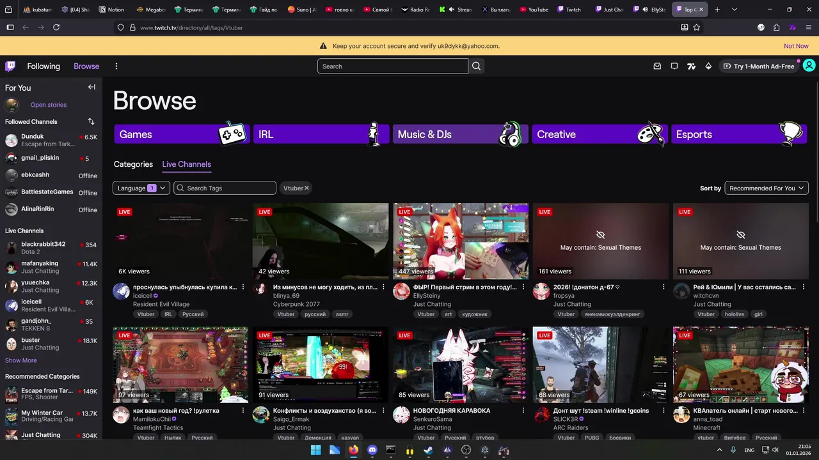Open the Twitch inbox mail icon

(657, 66)
